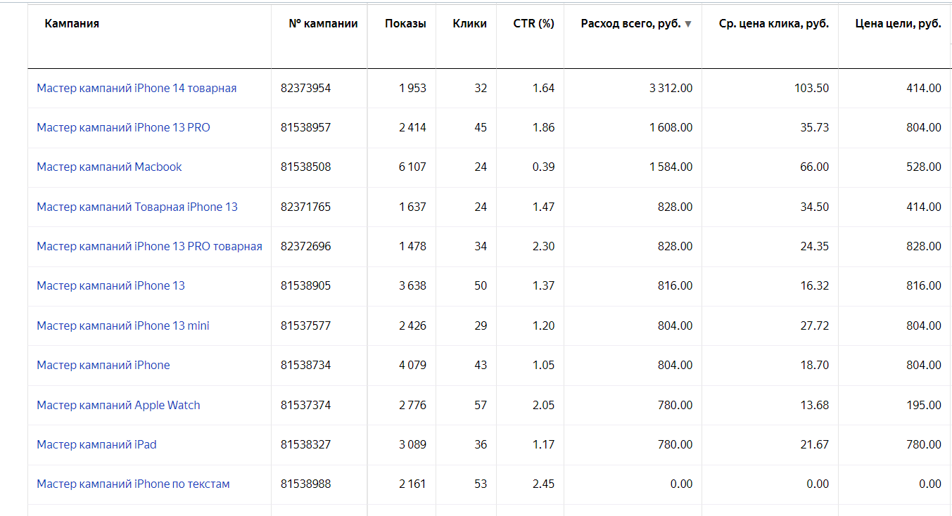Click goal price value 780.00
952x516 pixels.
click(925, 444)
